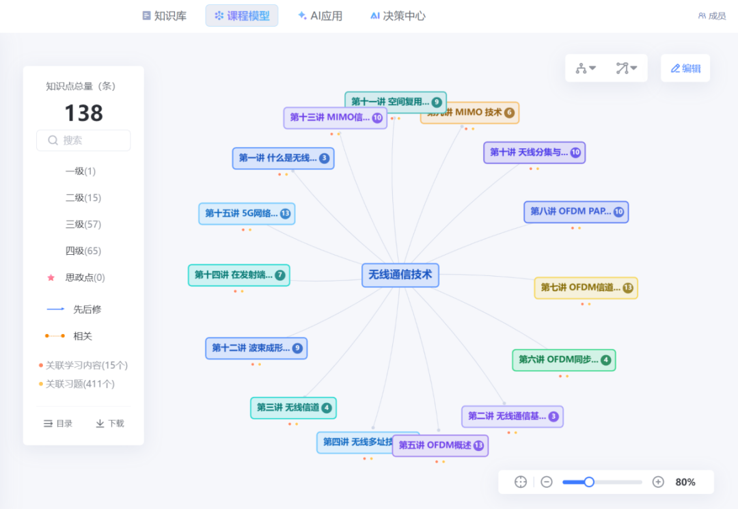The image size is (738, 509).
Task: Select the central 无线通信技术 node
Action: tap(400, 275)
